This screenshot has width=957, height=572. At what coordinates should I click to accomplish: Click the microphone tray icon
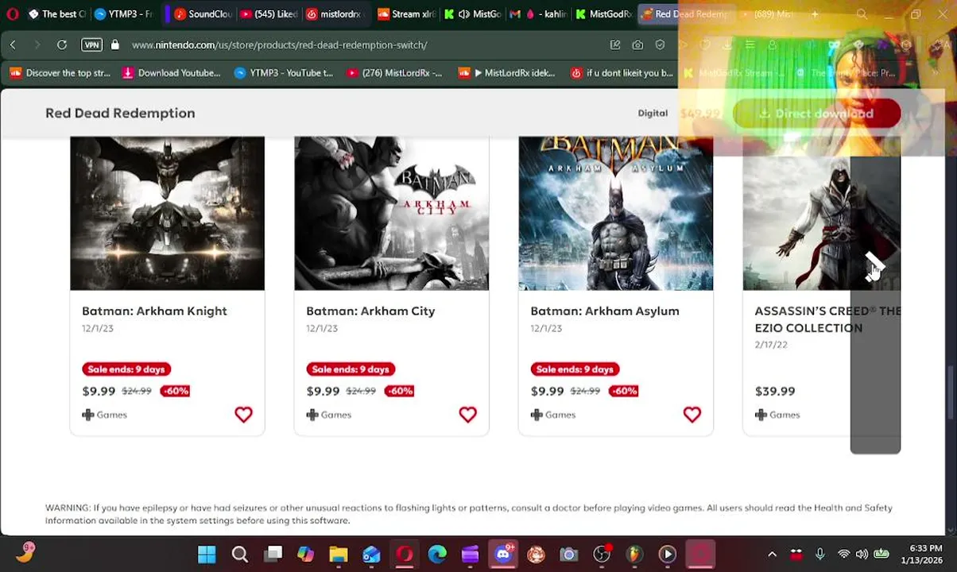pyautogui.click(x=819, y=555)
